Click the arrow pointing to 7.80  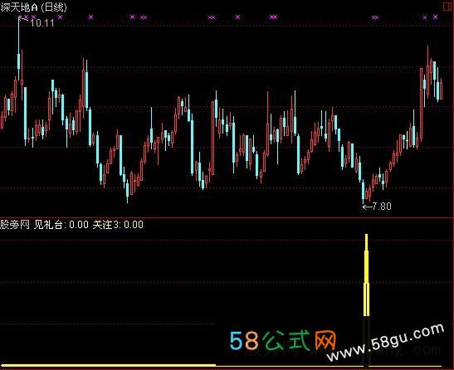pos(367,207)
